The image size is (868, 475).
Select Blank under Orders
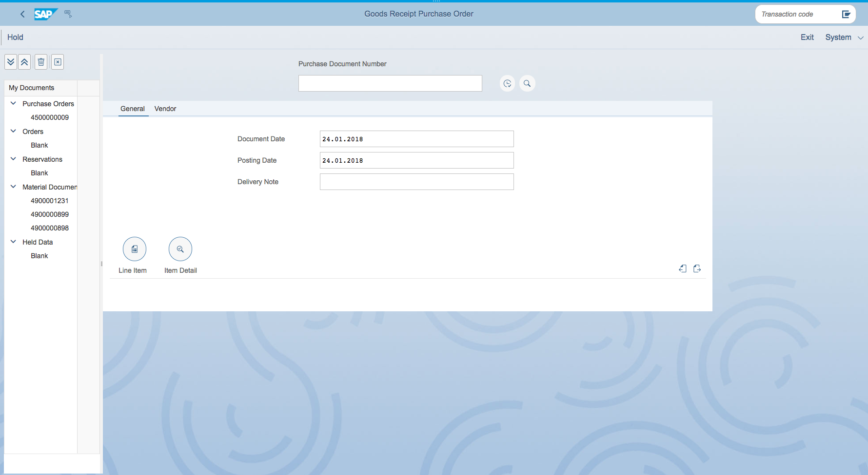coord(39,145)
